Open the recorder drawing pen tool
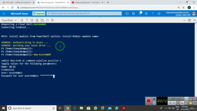This screenshot has width=197, height=111. 187,103
